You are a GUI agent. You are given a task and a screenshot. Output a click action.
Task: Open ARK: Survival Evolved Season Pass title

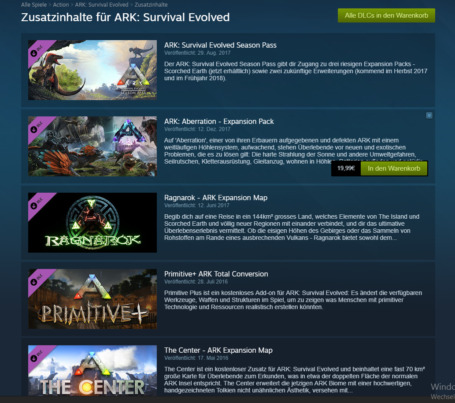(x=220, y=45)
